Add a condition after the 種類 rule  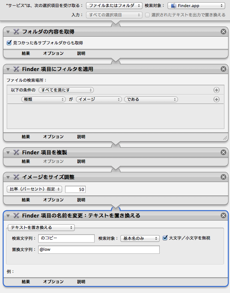tap(216, 99)
